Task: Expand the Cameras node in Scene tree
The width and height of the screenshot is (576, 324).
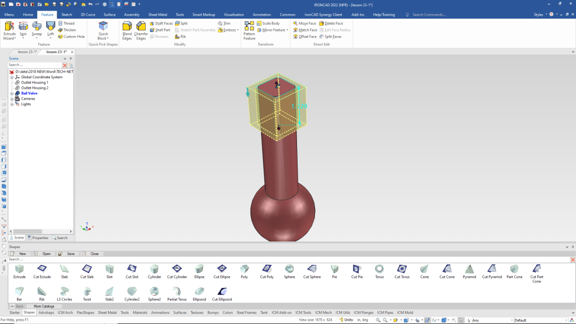Action: (x=12, y=98)
